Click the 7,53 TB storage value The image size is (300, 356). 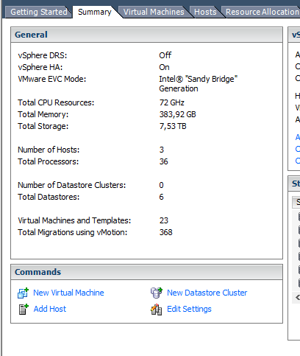173,126
